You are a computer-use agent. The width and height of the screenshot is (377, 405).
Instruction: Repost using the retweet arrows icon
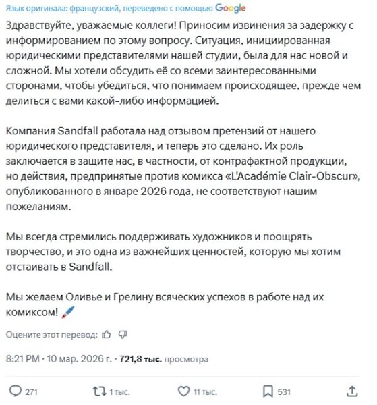click(x=99, y=391)
